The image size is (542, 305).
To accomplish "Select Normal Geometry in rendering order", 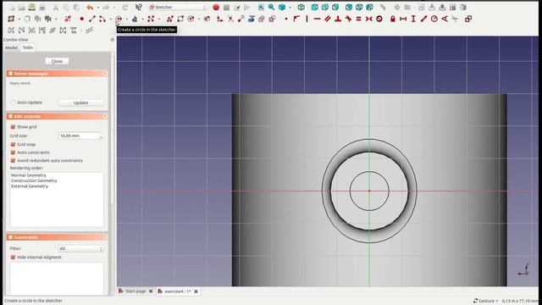I will tap(28, 175).
